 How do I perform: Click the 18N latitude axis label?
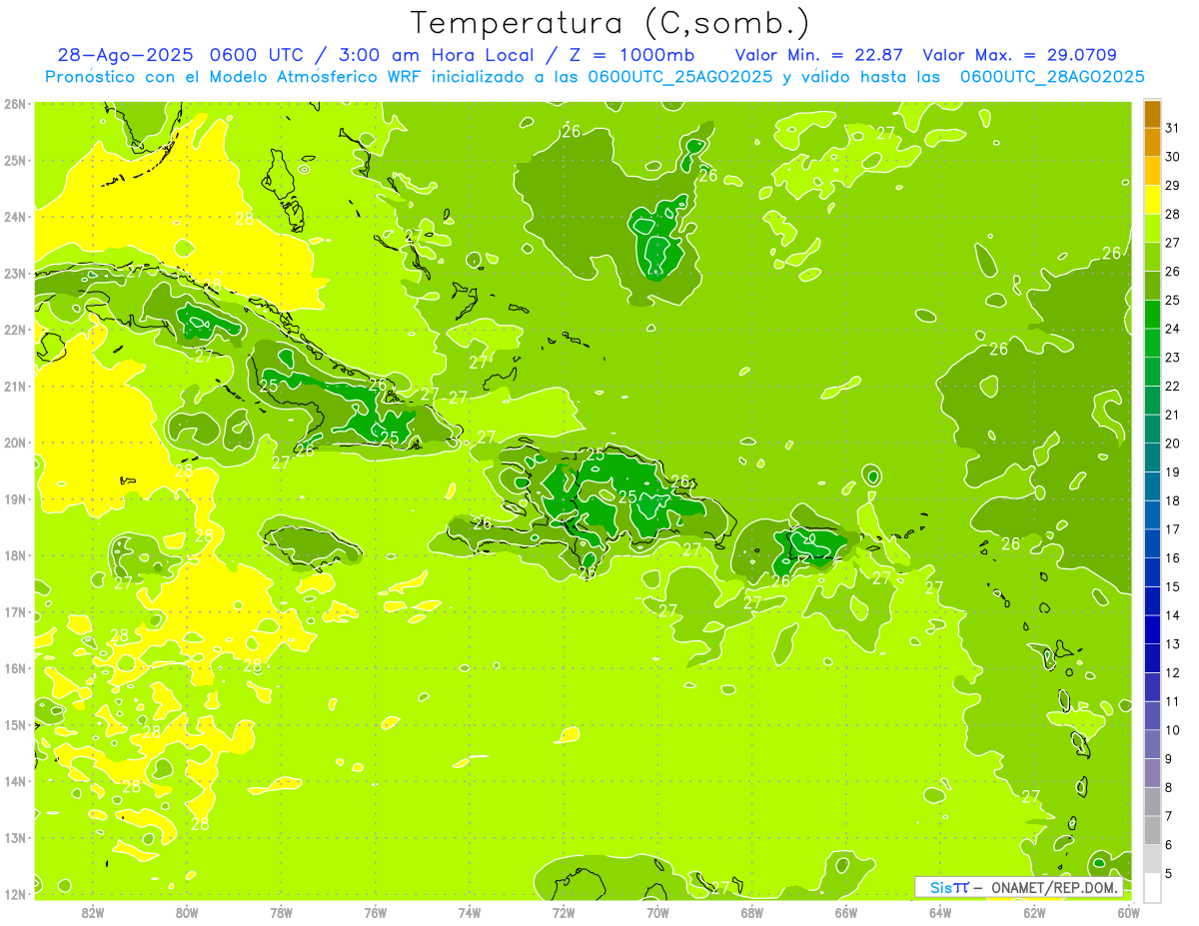point(15,555)
